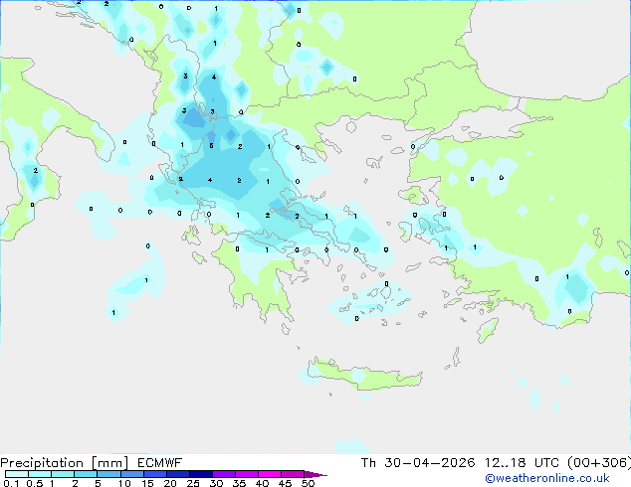Viewport: 631px width, 487px height.
Task: Click the legend label '50'
Action: pos(308,483)
